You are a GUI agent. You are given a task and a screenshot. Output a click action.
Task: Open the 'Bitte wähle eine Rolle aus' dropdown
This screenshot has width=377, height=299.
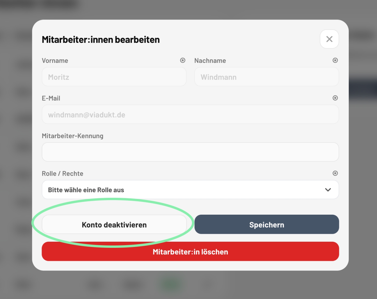click(186, 190)
